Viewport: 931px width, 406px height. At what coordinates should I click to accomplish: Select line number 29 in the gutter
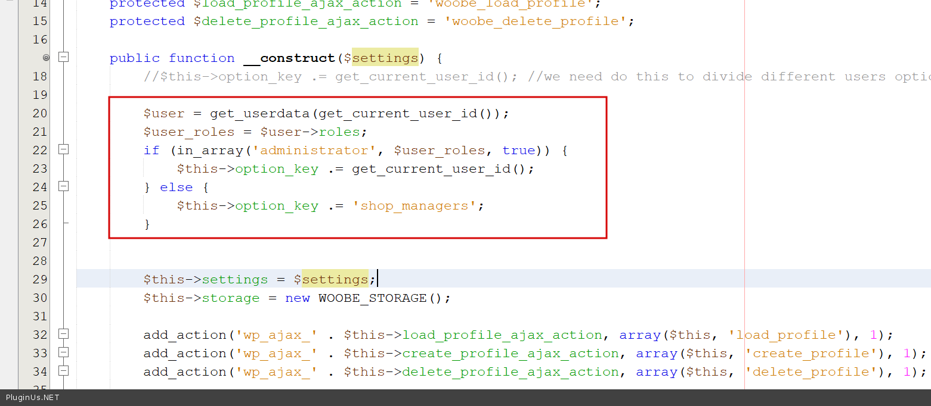[x=39, y=279]
